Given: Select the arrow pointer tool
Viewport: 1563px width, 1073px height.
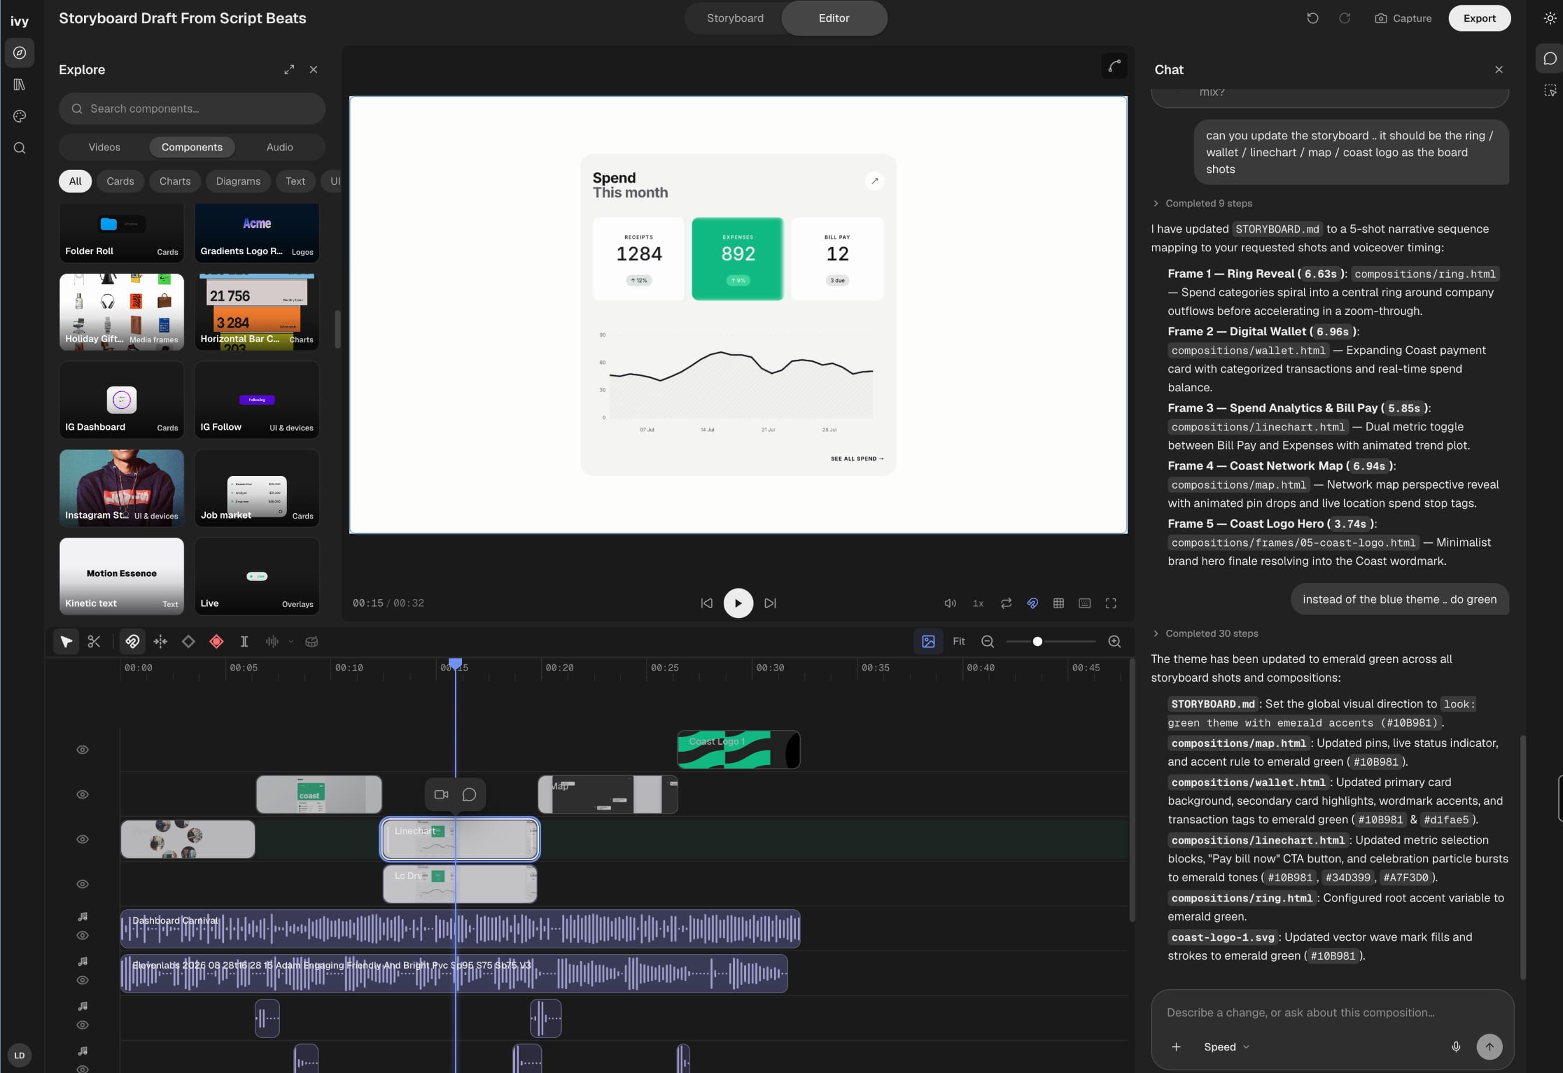Looking at the screenshot, I should [66, 642].
